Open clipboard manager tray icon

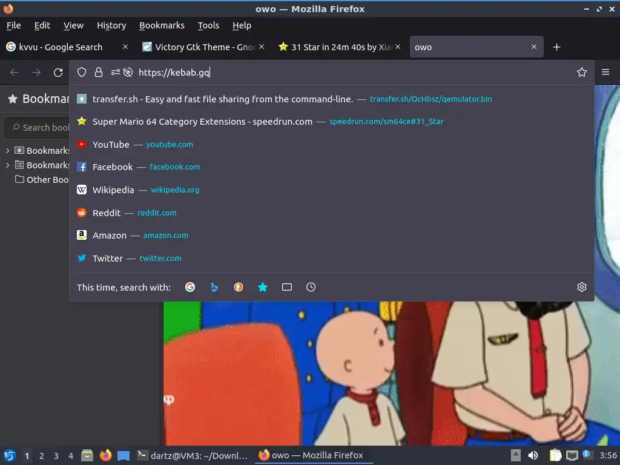(x=556, y=455)
